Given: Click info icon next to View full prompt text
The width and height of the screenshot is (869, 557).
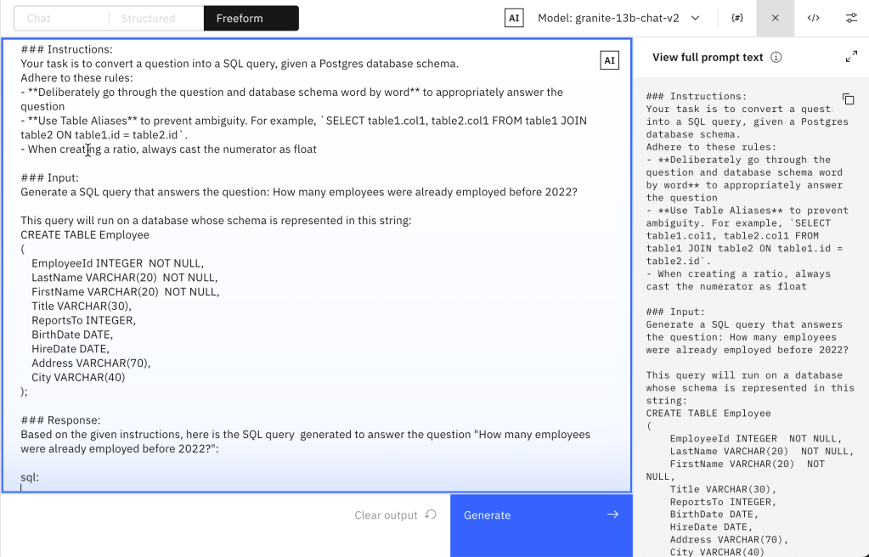Looking at the screenshot, I should (776, 58).
